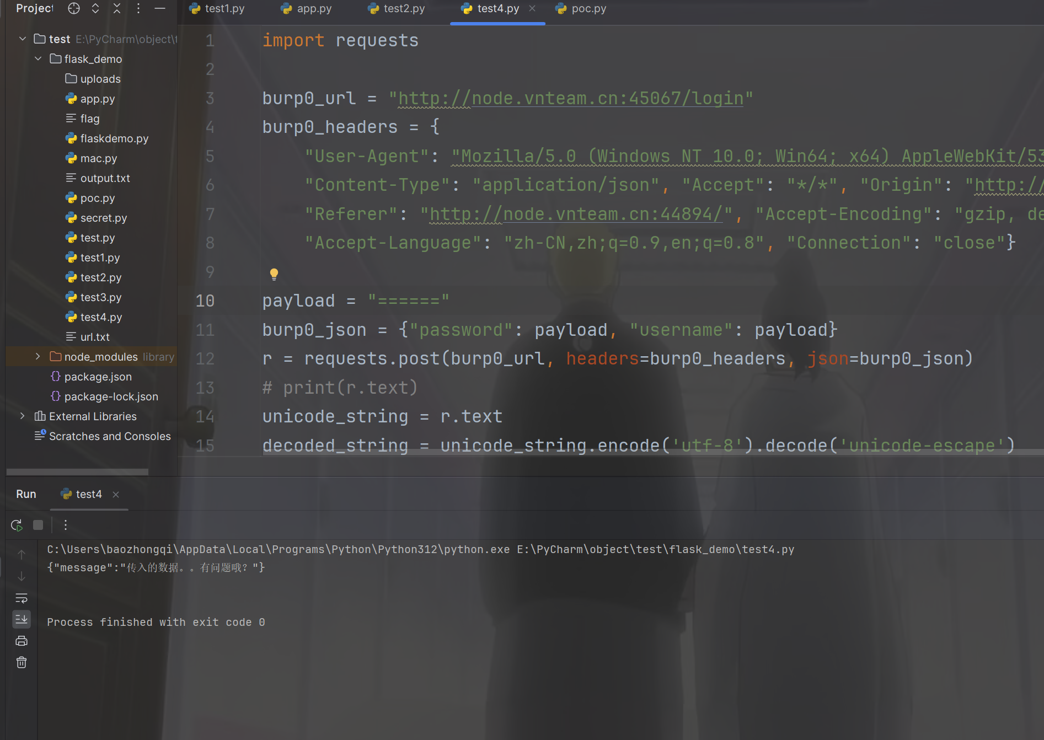Screen dimensions: 1044x740
Task: Click the print output icon
Action: coord(22,641)
